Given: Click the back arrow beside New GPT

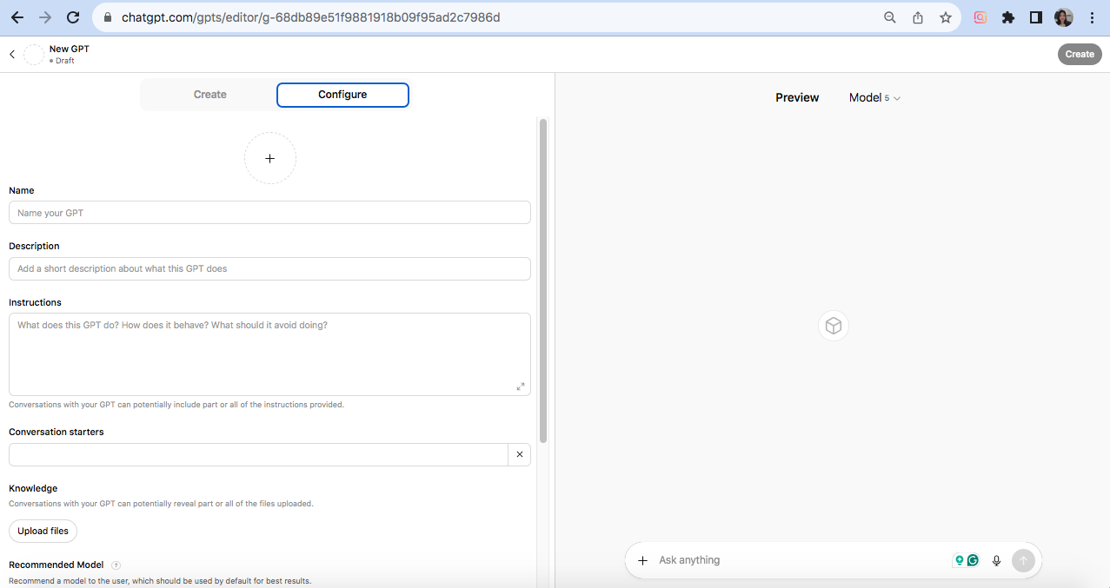Looking at the screenshot, I should [x=12, y=55].
